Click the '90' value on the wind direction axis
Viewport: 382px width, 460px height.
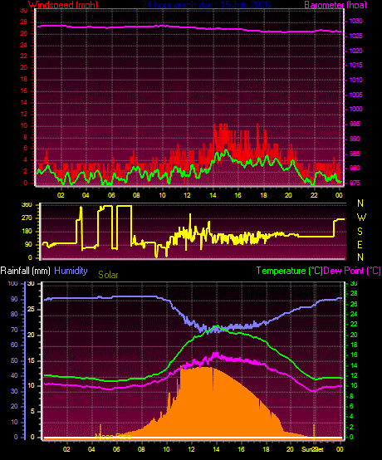28,245
